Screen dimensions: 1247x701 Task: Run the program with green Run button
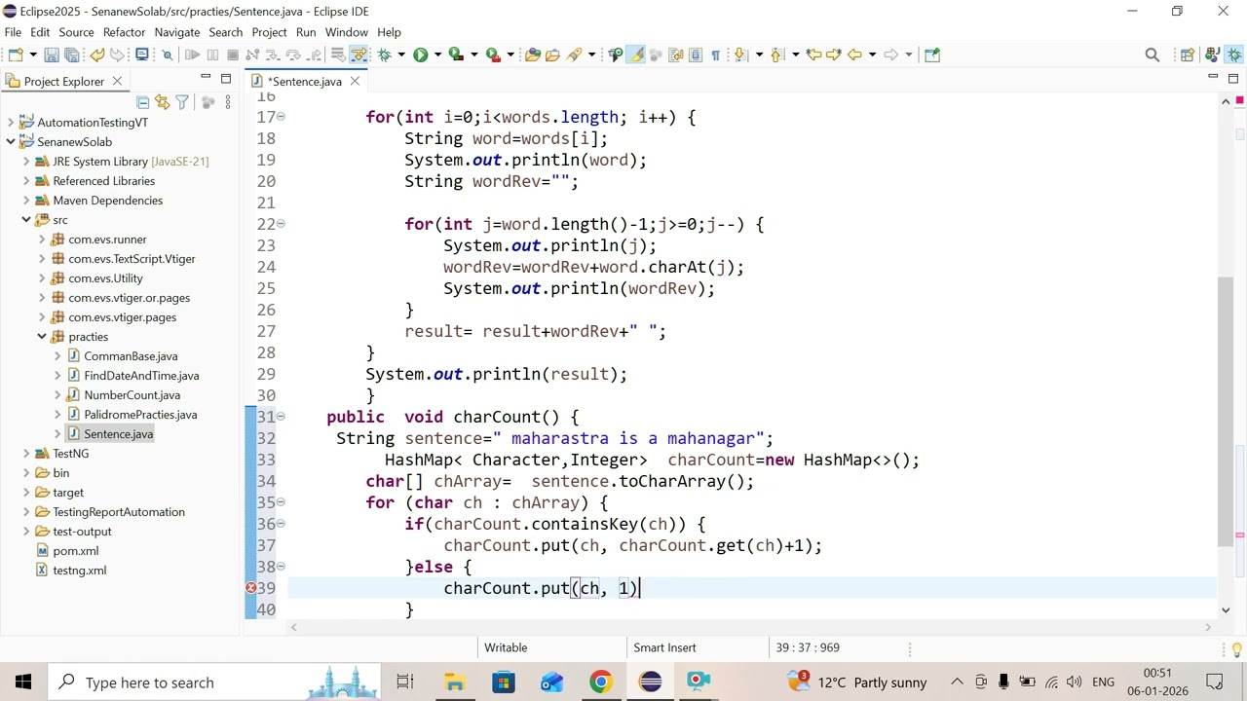point(420,55)
